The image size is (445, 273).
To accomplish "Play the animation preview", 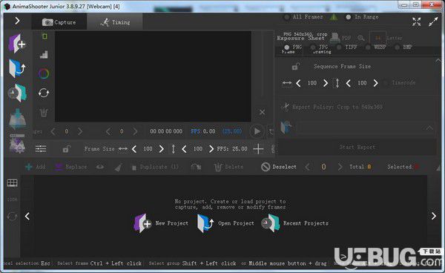I will click(257, 131).
